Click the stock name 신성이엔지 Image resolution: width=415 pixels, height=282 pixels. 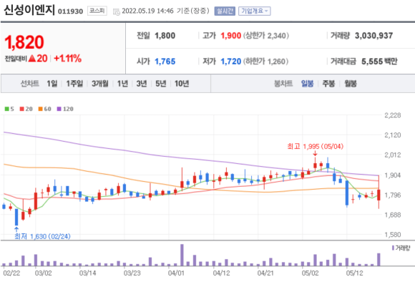tap(29, 10)
